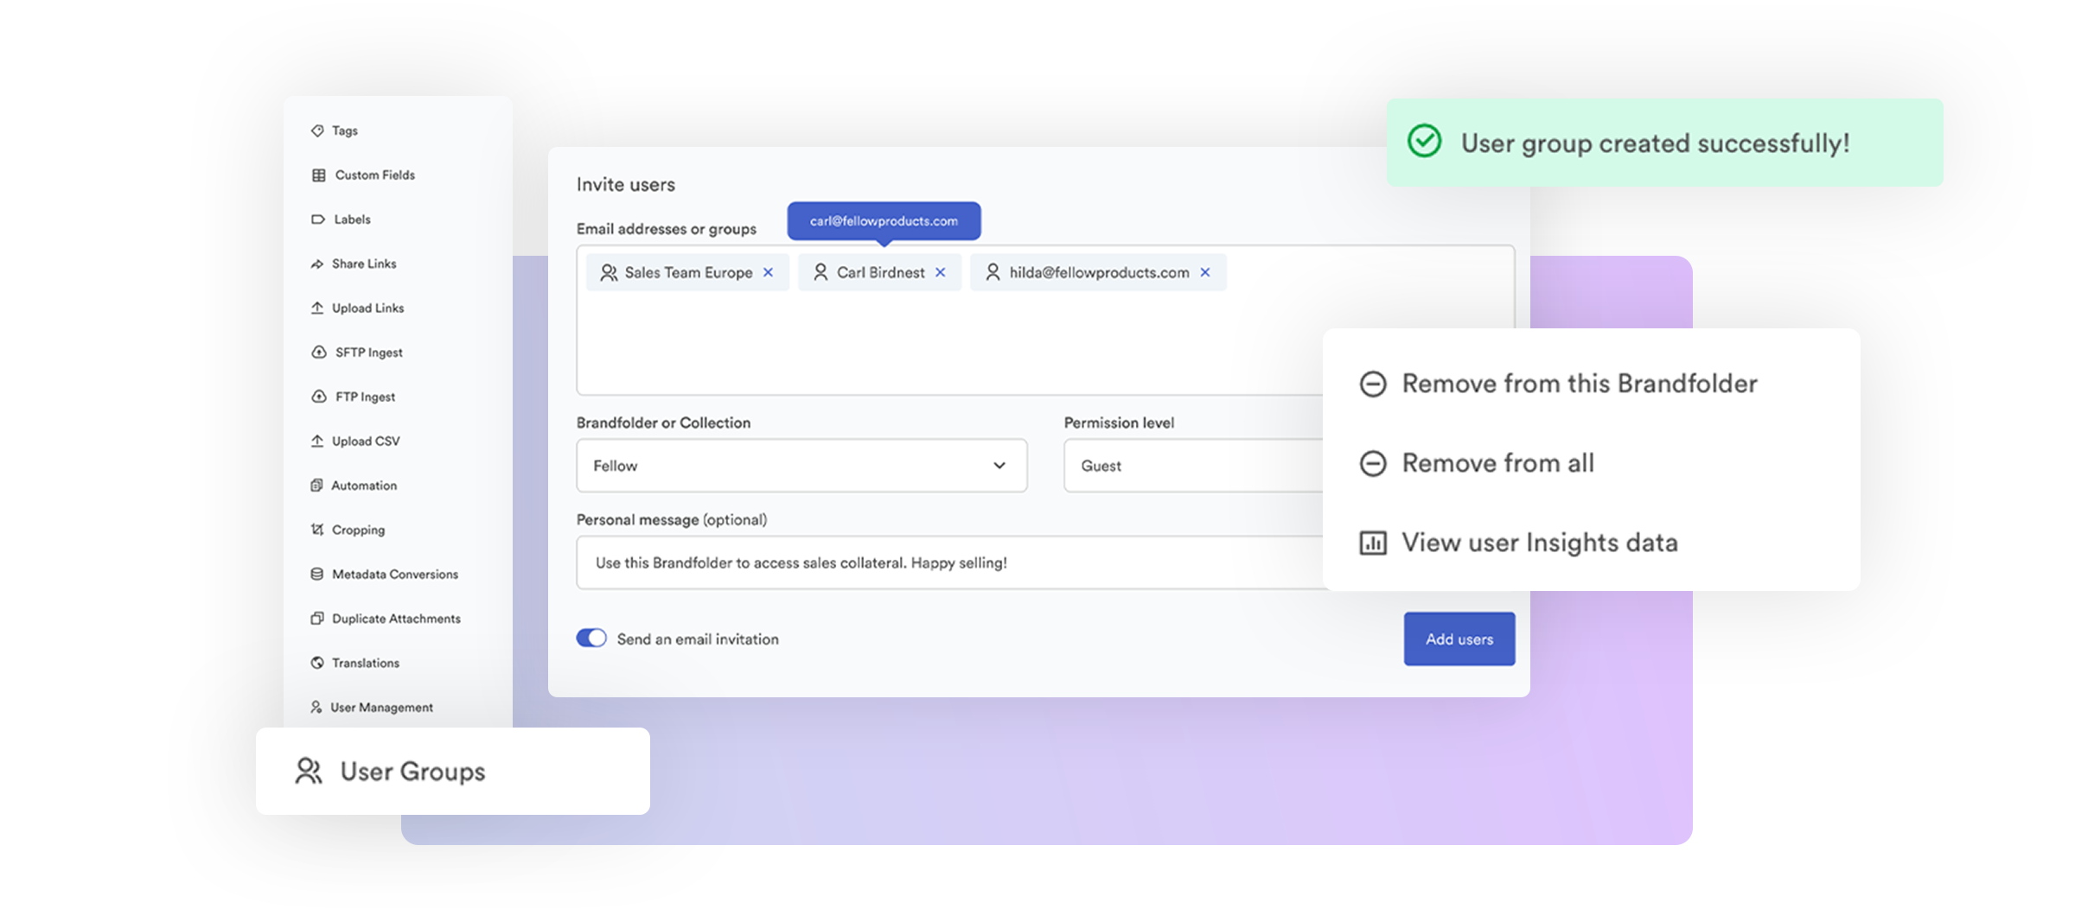Viewport: 2075px width, 909px height.
Task: Select Remove from this Brandfolder
Action: point(1558,384)
